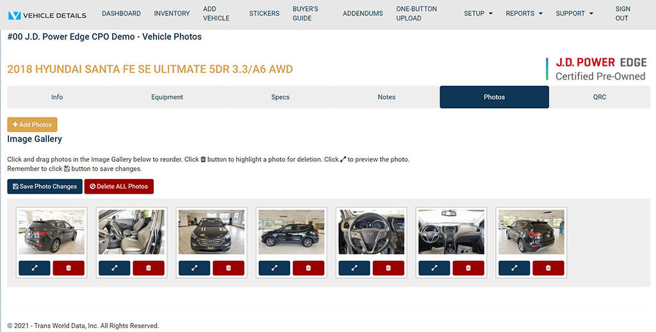Open the Specs tab
656x332 pixels.
pos(281,97)
